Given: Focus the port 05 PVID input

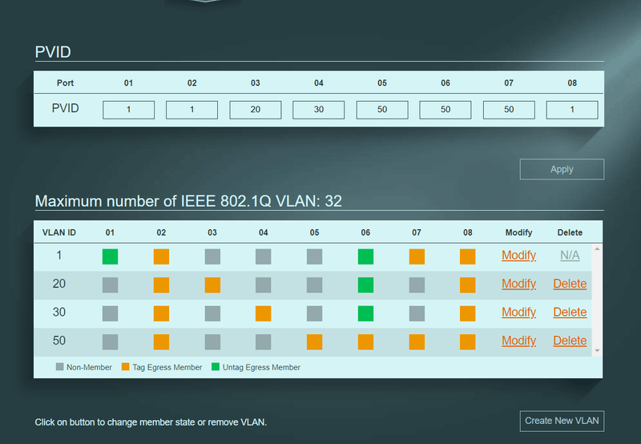Looking at the screenshot, I should pos(382,110).
